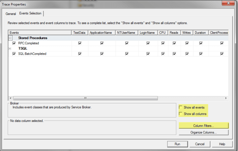This screenshot has height=151, width=238.
Task: Select the Events Selection tab
Action: [x=30, y=14]
